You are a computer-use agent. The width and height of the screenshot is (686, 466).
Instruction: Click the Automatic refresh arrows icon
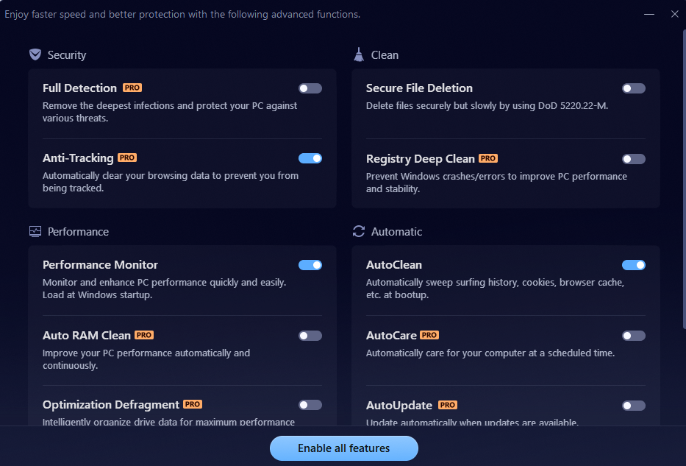click(x=359, y=231)
